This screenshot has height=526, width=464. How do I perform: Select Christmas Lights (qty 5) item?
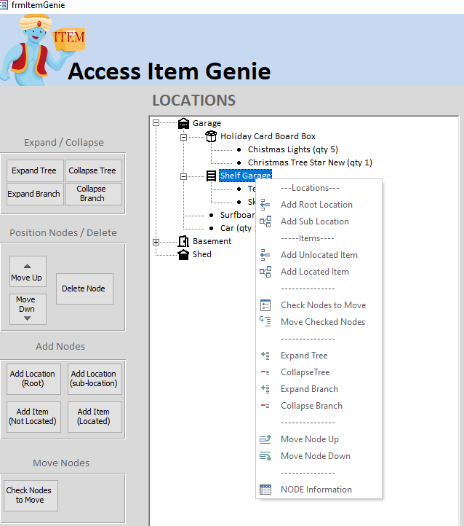(292, 149)
